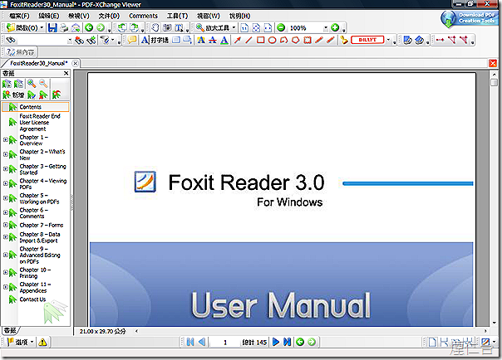Rotate the page clockwise
This screenshot has width=502, height=360.
(134, 28)
